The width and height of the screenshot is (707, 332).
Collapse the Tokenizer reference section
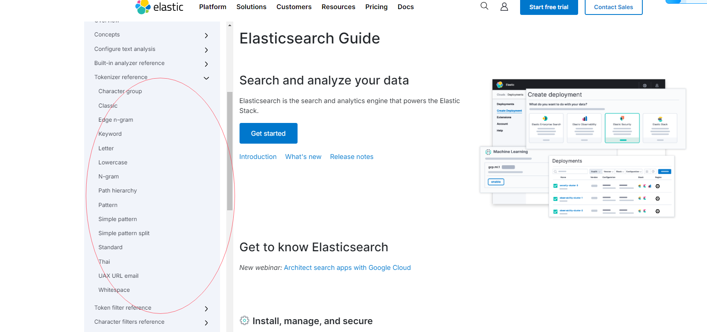[x=206, y=78]
